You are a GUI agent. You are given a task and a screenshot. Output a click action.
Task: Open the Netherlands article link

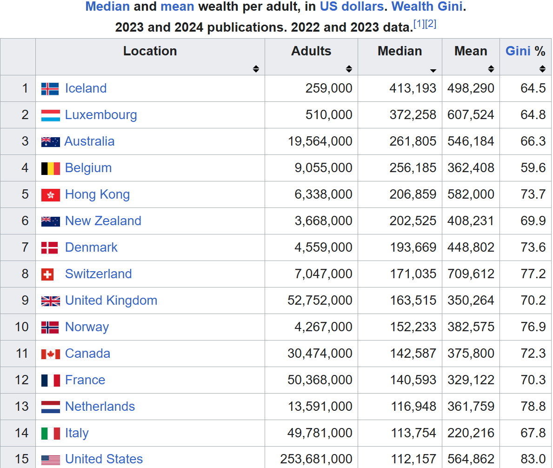[x=100, y=407]
